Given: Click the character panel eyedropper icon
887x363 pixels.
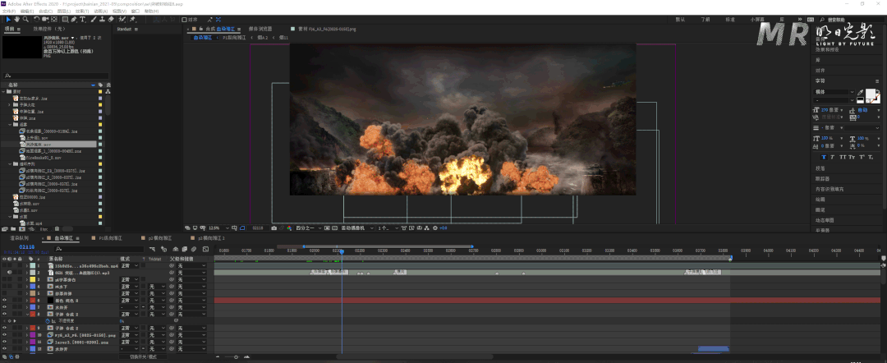Looking at the screenshot, I should click(860, 93).
